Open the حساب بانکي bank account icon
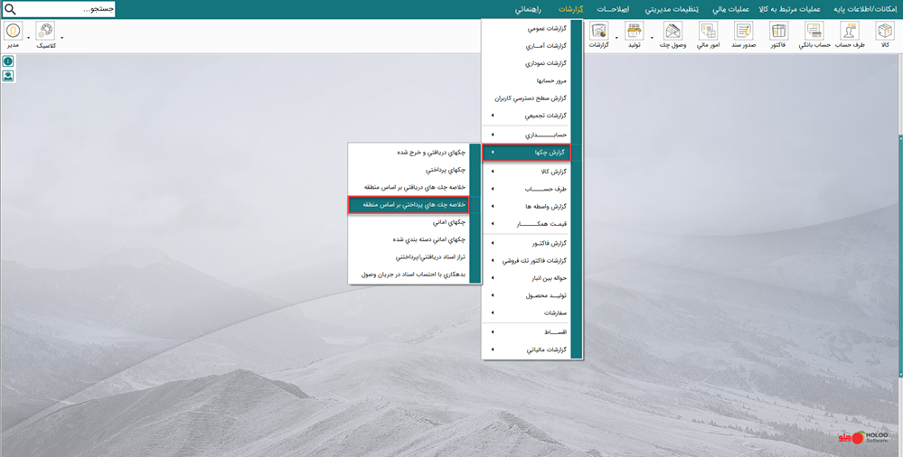The image size is (903, 457). (814, 31)
